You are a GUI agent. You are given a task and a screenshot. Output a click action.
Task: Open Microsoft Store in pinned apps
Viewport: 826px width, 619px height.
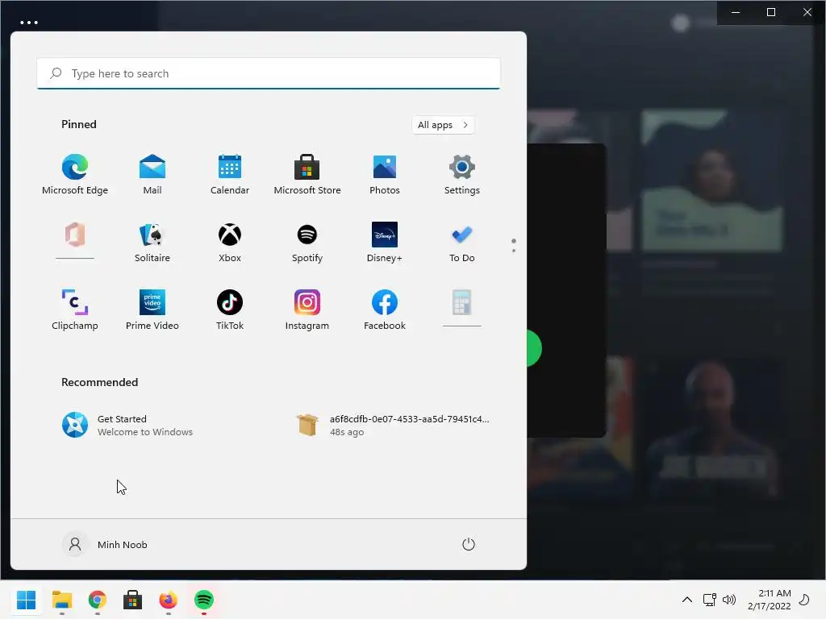click(307, 175)
